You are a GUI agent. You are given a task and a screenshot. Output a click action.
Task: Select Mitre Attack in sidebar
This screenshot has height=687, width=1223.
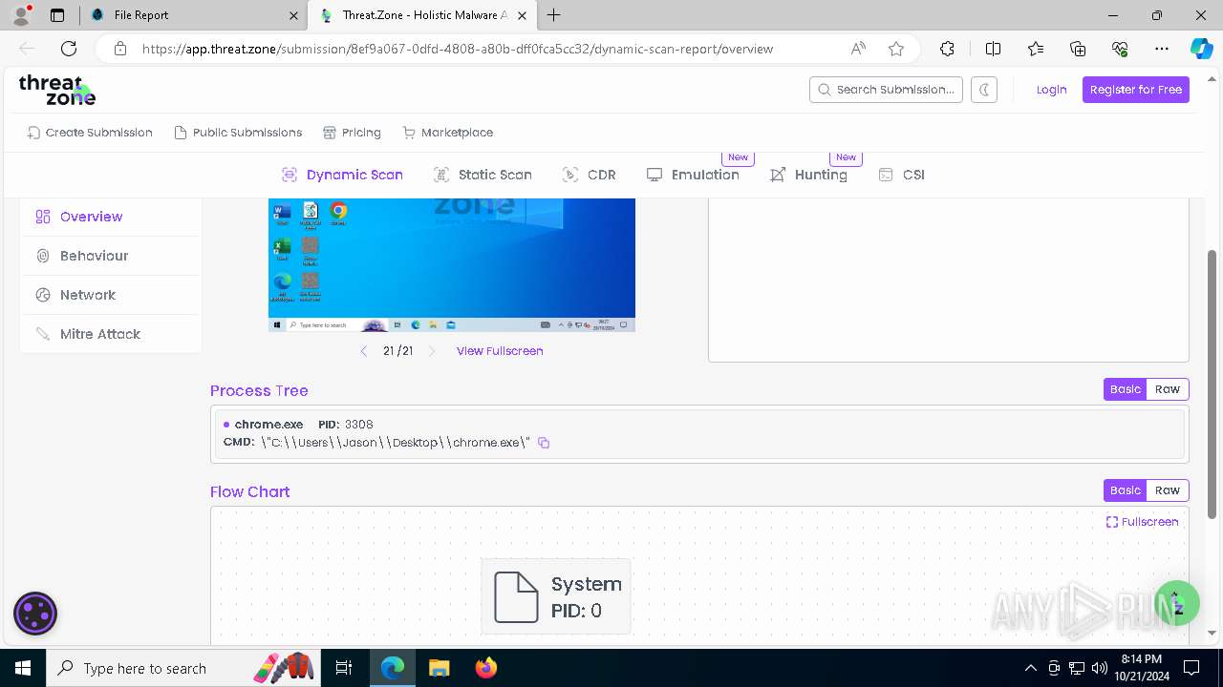point(111,334)
